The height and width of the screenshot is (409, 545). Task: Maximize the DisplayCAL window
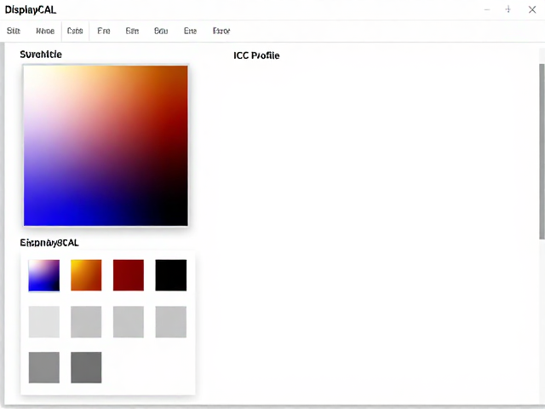508,9
